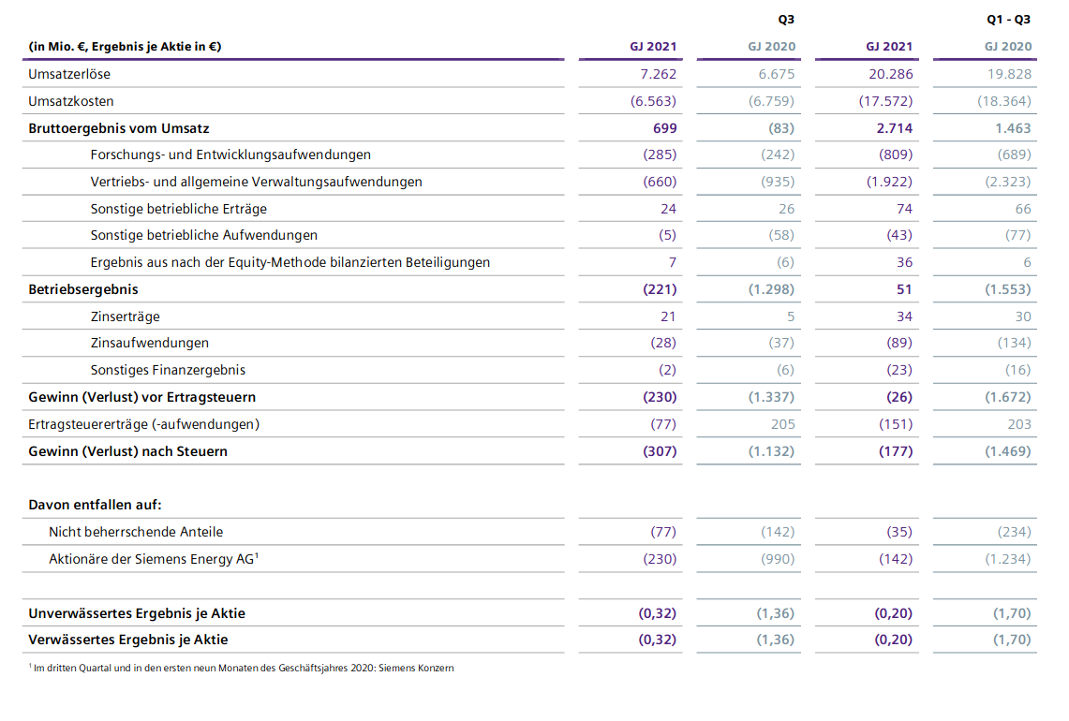This screenshot has width=1069, height=721.
Task: Click the Zinsaufwendungen row label
Action: [149, 344]
